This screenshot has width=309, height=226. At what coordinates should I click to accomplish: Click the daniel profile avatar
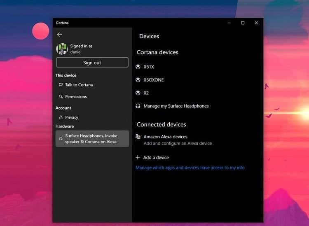[62, 49]
